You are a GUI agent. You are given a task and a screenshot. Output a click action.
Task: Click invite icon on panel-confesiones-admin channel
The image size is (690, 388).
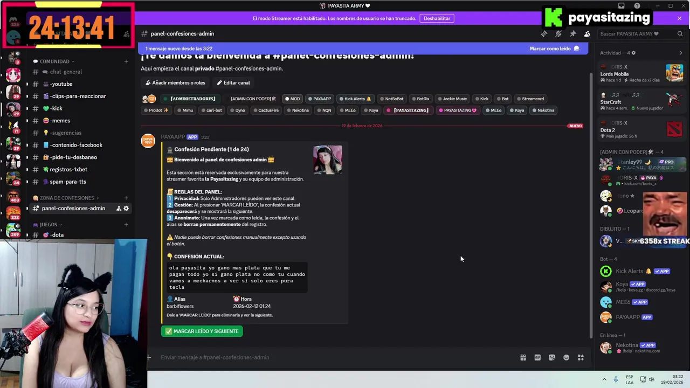click(119, 209)
